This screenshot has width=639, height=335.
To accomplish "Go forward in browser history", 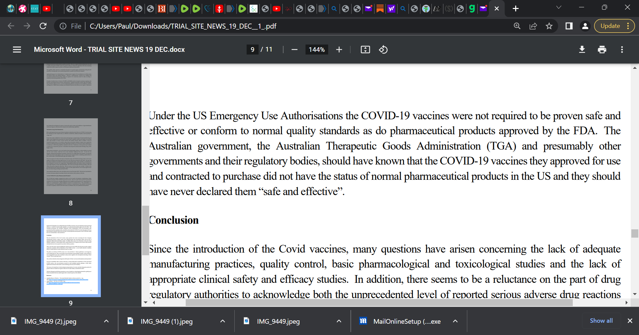I will click(27, 26).
